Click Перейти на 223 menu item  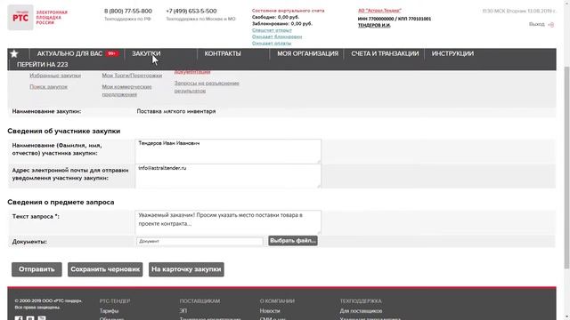click(42, 65)
